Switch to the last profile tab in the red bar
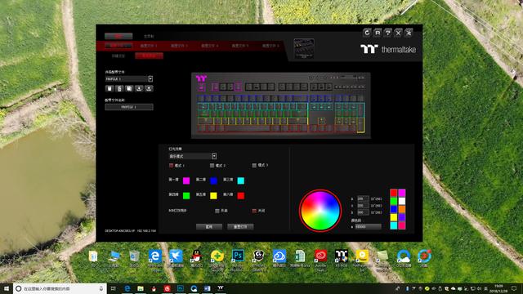The width and height of the screenshot is (523, 294). [270, 46]
